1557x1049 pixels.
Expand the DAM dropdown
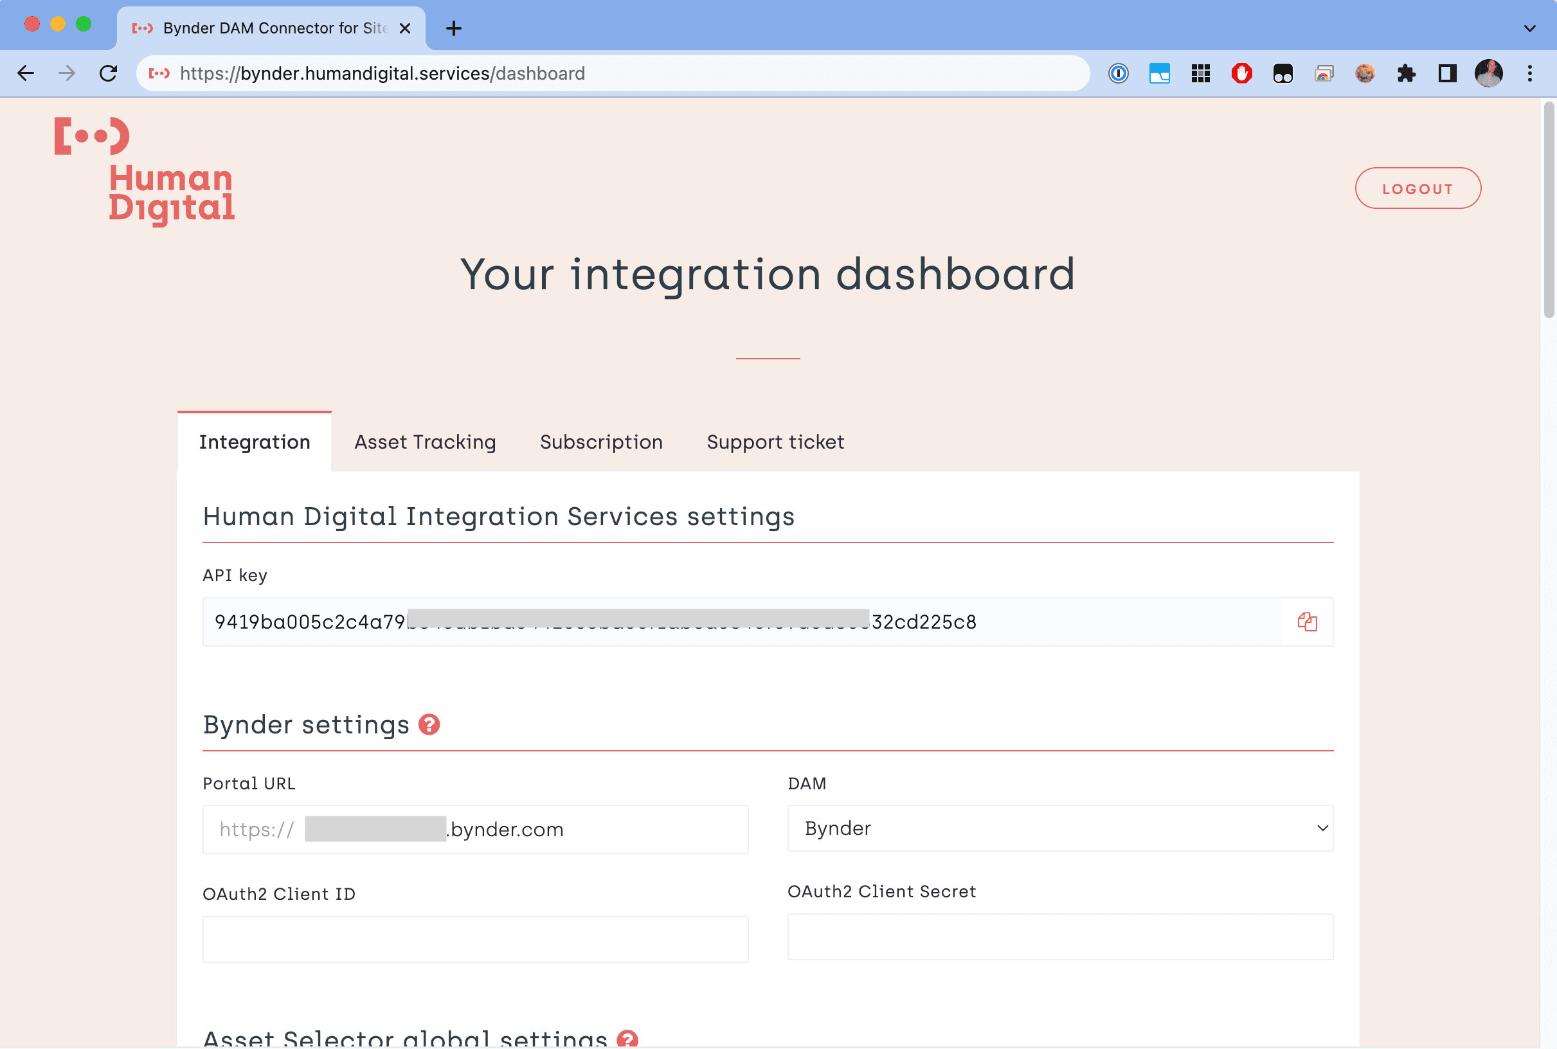point(1060,829)
